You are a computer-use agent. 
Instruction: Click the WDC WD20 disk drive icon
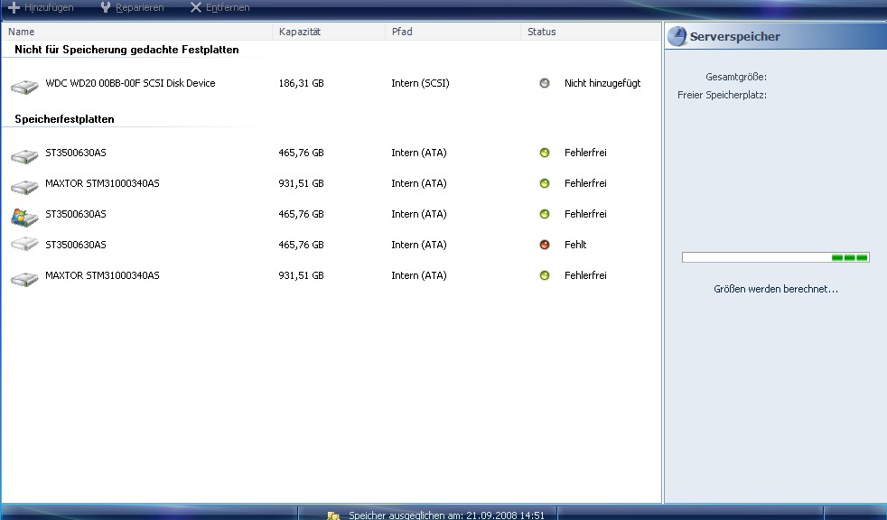pos(24,86)
